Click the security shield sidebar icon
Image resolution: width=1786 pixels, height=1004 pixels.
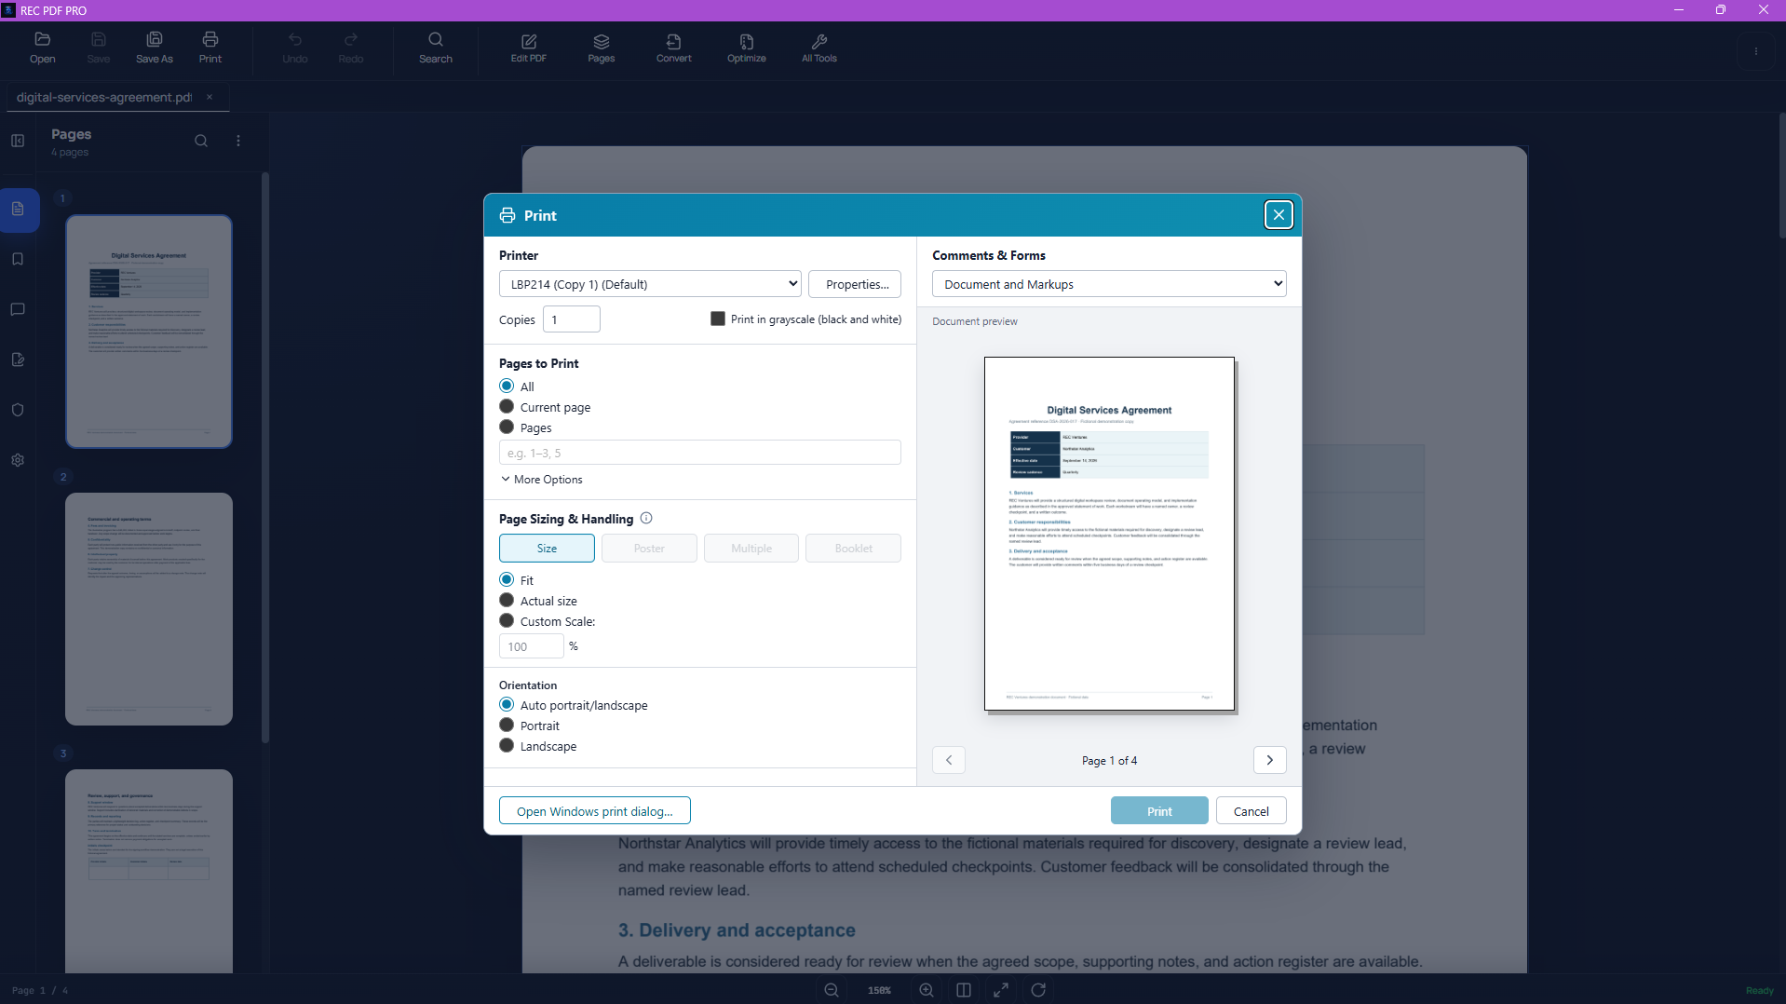pos(18,410)
